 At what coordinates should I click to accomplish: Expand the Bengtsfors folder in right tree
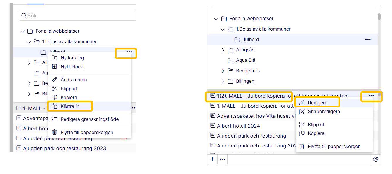coord(223,71)
